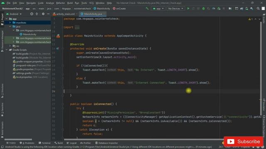Open the Refactor menu
The height and width of the screenshot is (149, 266).
60,3
